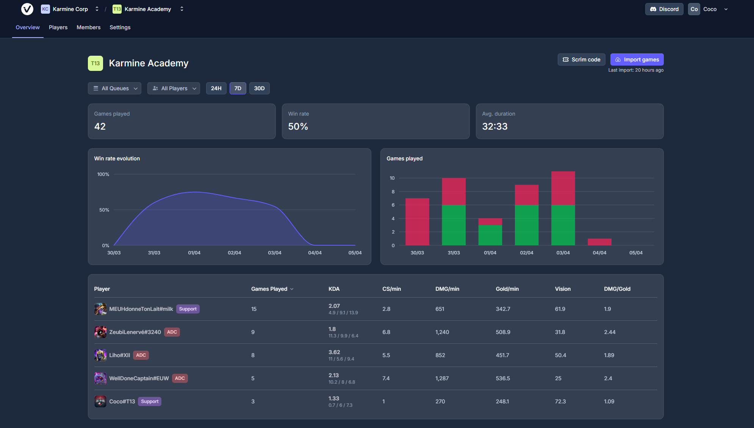Click the Vercel-style logo in top left corner

coord(27,9)
